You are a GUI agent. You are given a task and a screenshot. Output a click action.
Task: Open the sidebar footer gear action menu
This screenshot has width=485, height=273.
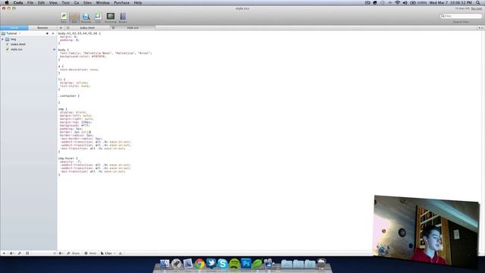coord(11,253)
